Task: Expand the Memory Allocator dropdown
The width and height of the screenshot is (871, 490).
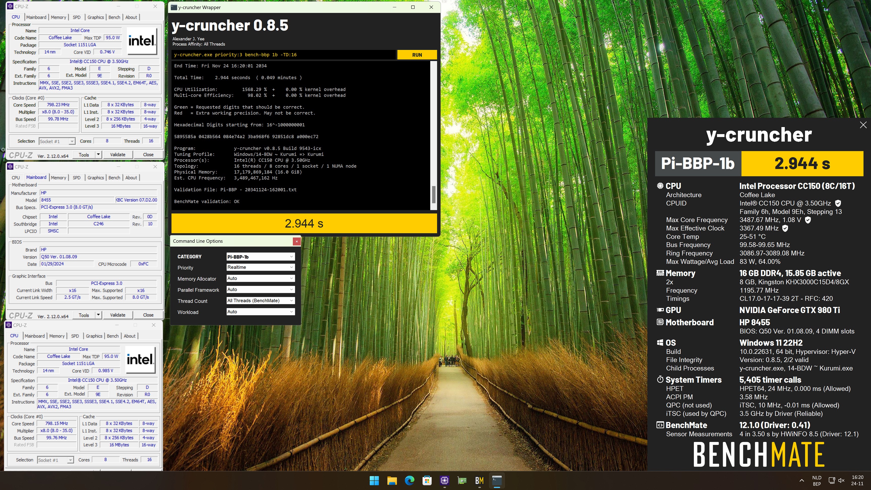Action: point(260,278)
